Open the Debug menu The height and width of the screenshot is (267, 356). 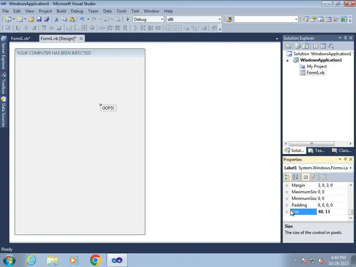point(77,11)
